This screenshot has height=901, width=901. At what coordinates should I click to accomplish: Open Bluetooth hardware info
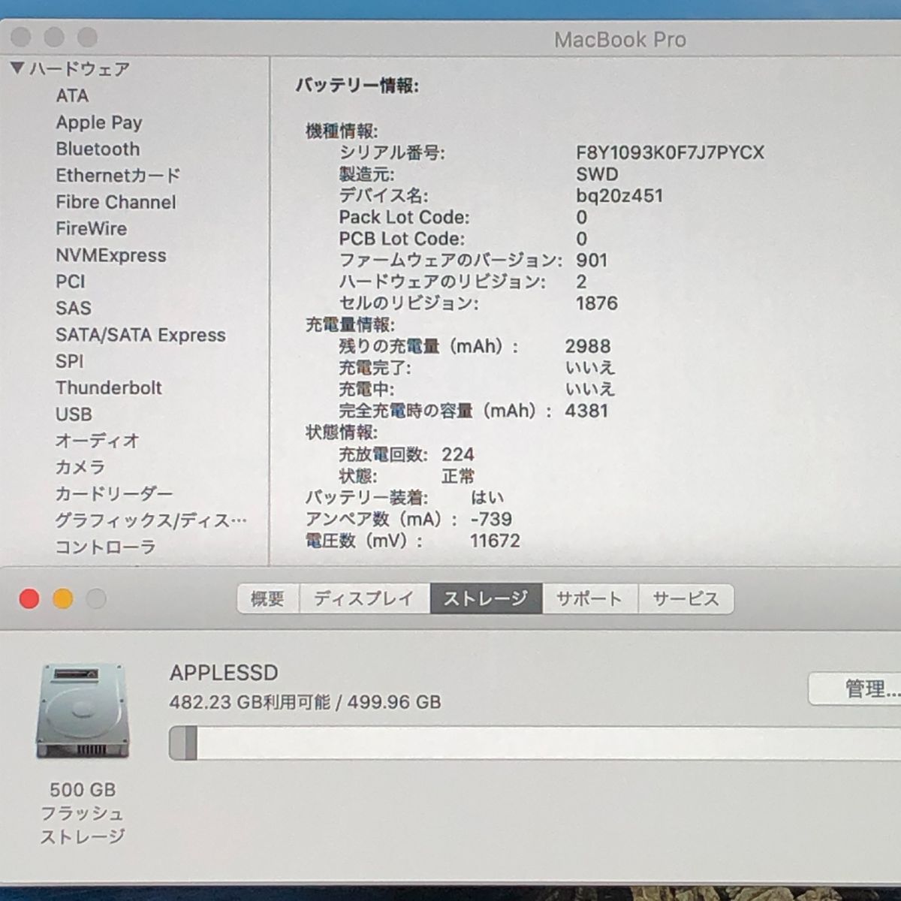pyautogui.click(x=98, y=149)
